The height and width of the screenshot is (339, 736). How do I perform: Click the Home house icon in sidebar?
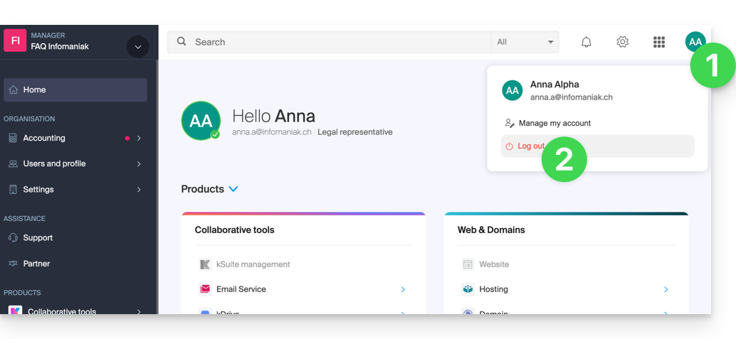pyautogui.click(x=14, y=90)
